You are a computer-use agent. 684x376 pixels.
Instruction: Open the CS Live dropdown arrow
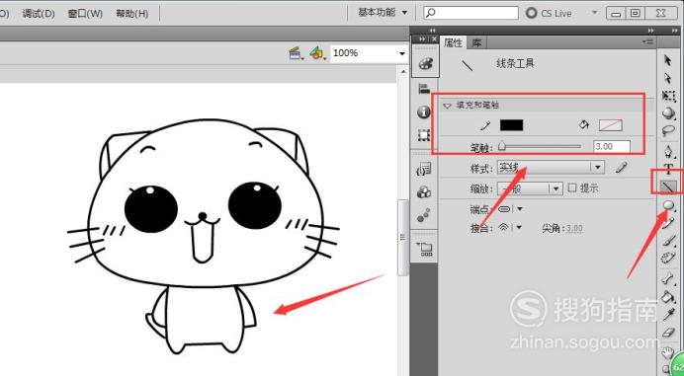tap(595, 13)
